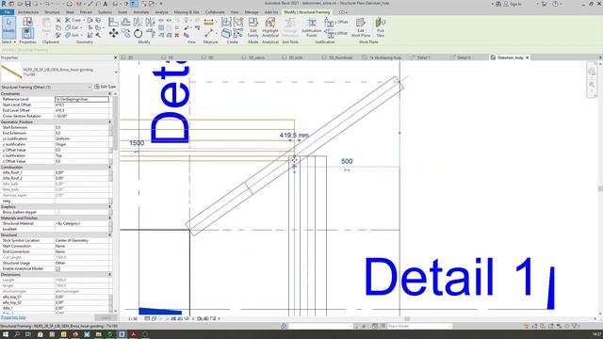Open Edit Family in the Mode panel
The height and width of the screenshot is (339, 603).
pyautogui.click(x=253, y=27)
